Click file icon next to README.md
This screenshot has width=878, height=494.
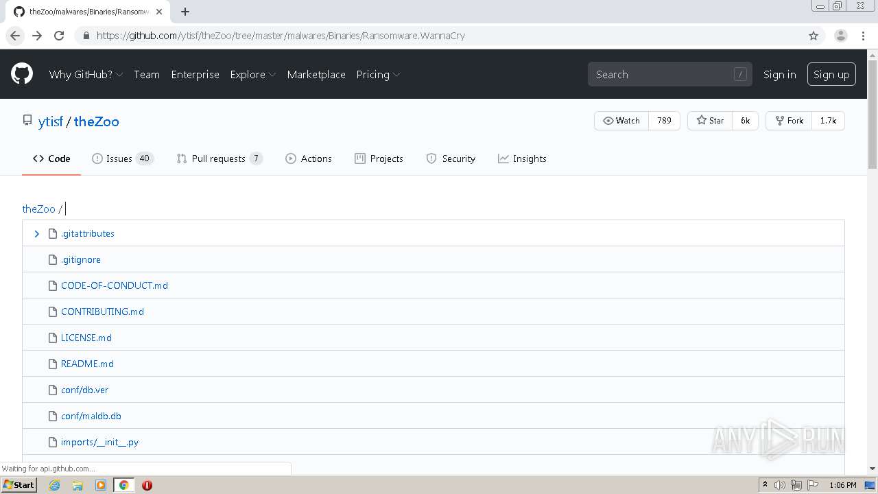click(53, 364)
